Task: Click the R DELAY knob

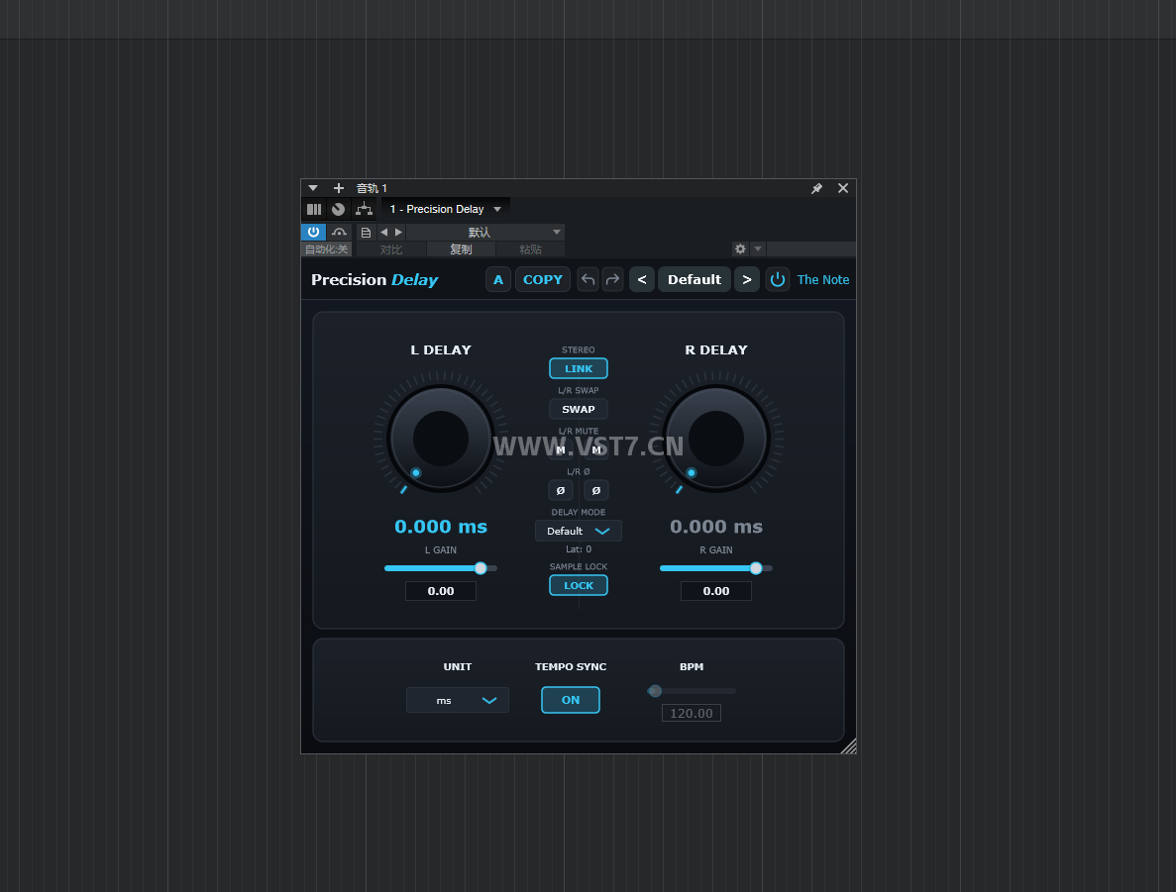Action: tap(716, 440)
